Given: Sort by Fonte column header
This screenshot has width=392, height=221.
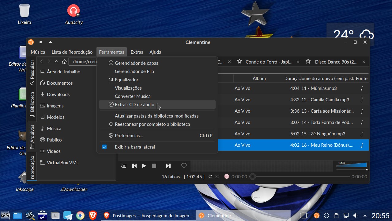Looking at the screenshot, I should pyautogui.click(x=362, y=79).
